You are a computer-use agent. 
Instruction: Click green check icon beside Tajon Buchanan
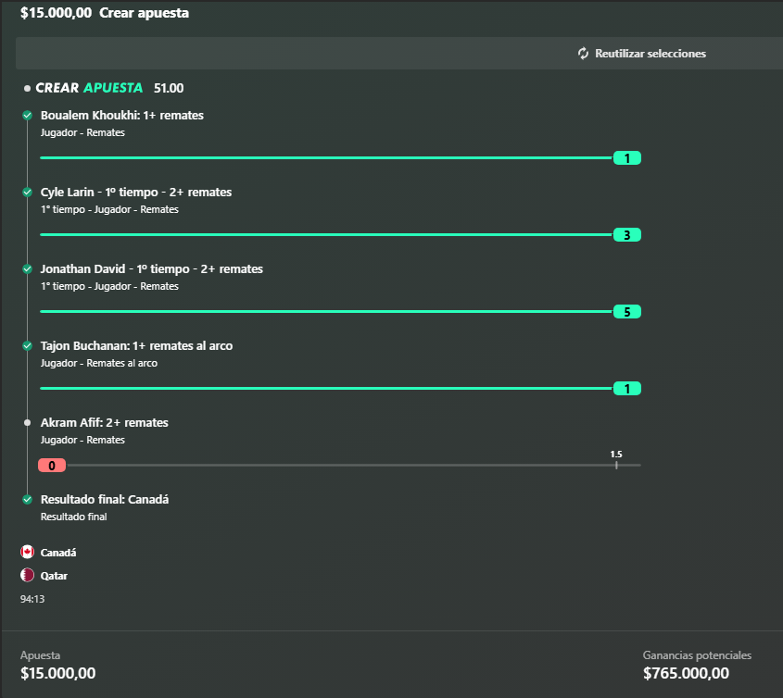(x=28, y=345)
